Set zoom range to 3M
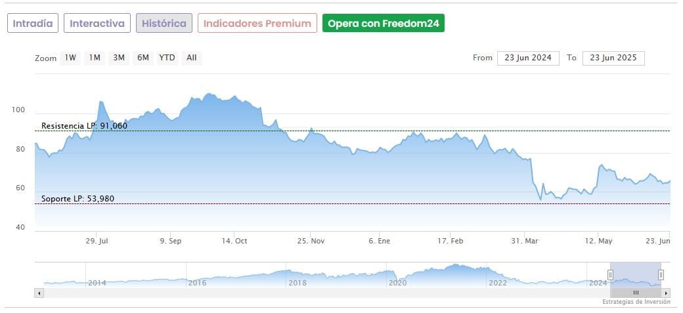683x313 pixels. tap(119, 58)
